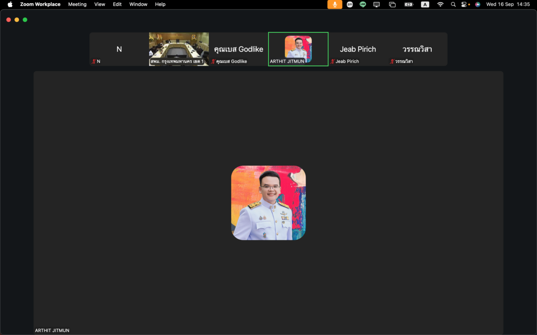Click the date and time clock
Viewport: 537px width, 335px height.
(508, 4)
